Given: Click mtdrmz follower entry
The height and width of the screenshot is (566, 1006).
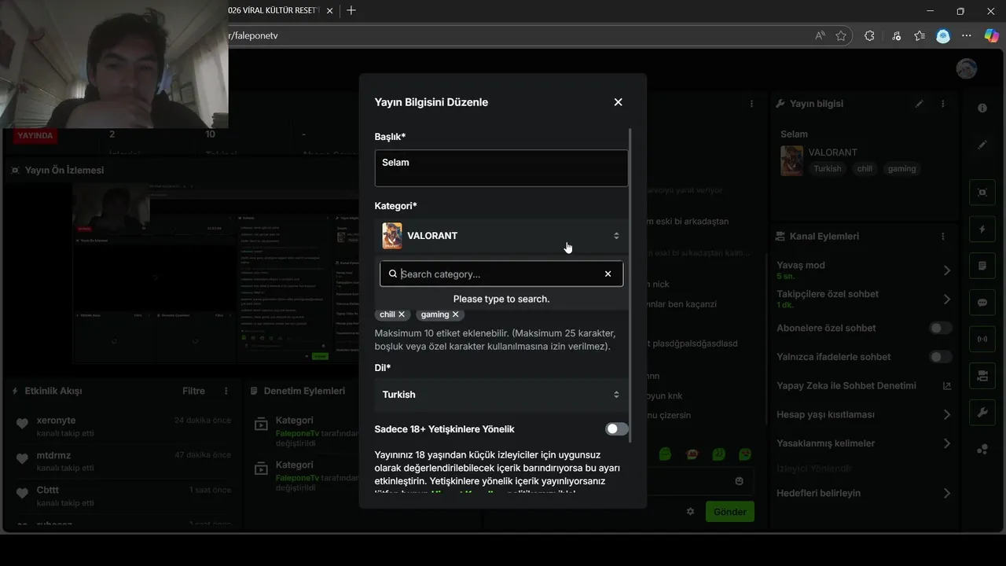Looking at the screenshot, I should (x=123, y=461).
